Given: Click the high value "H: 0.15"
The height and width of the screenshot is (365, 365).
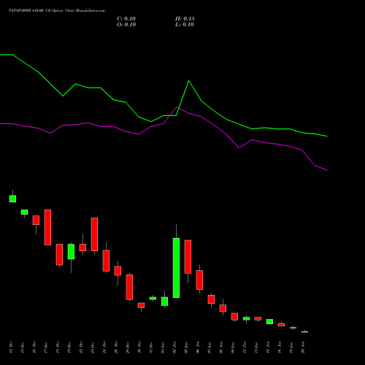Looking at the screenshot, I should coord(185,19).
